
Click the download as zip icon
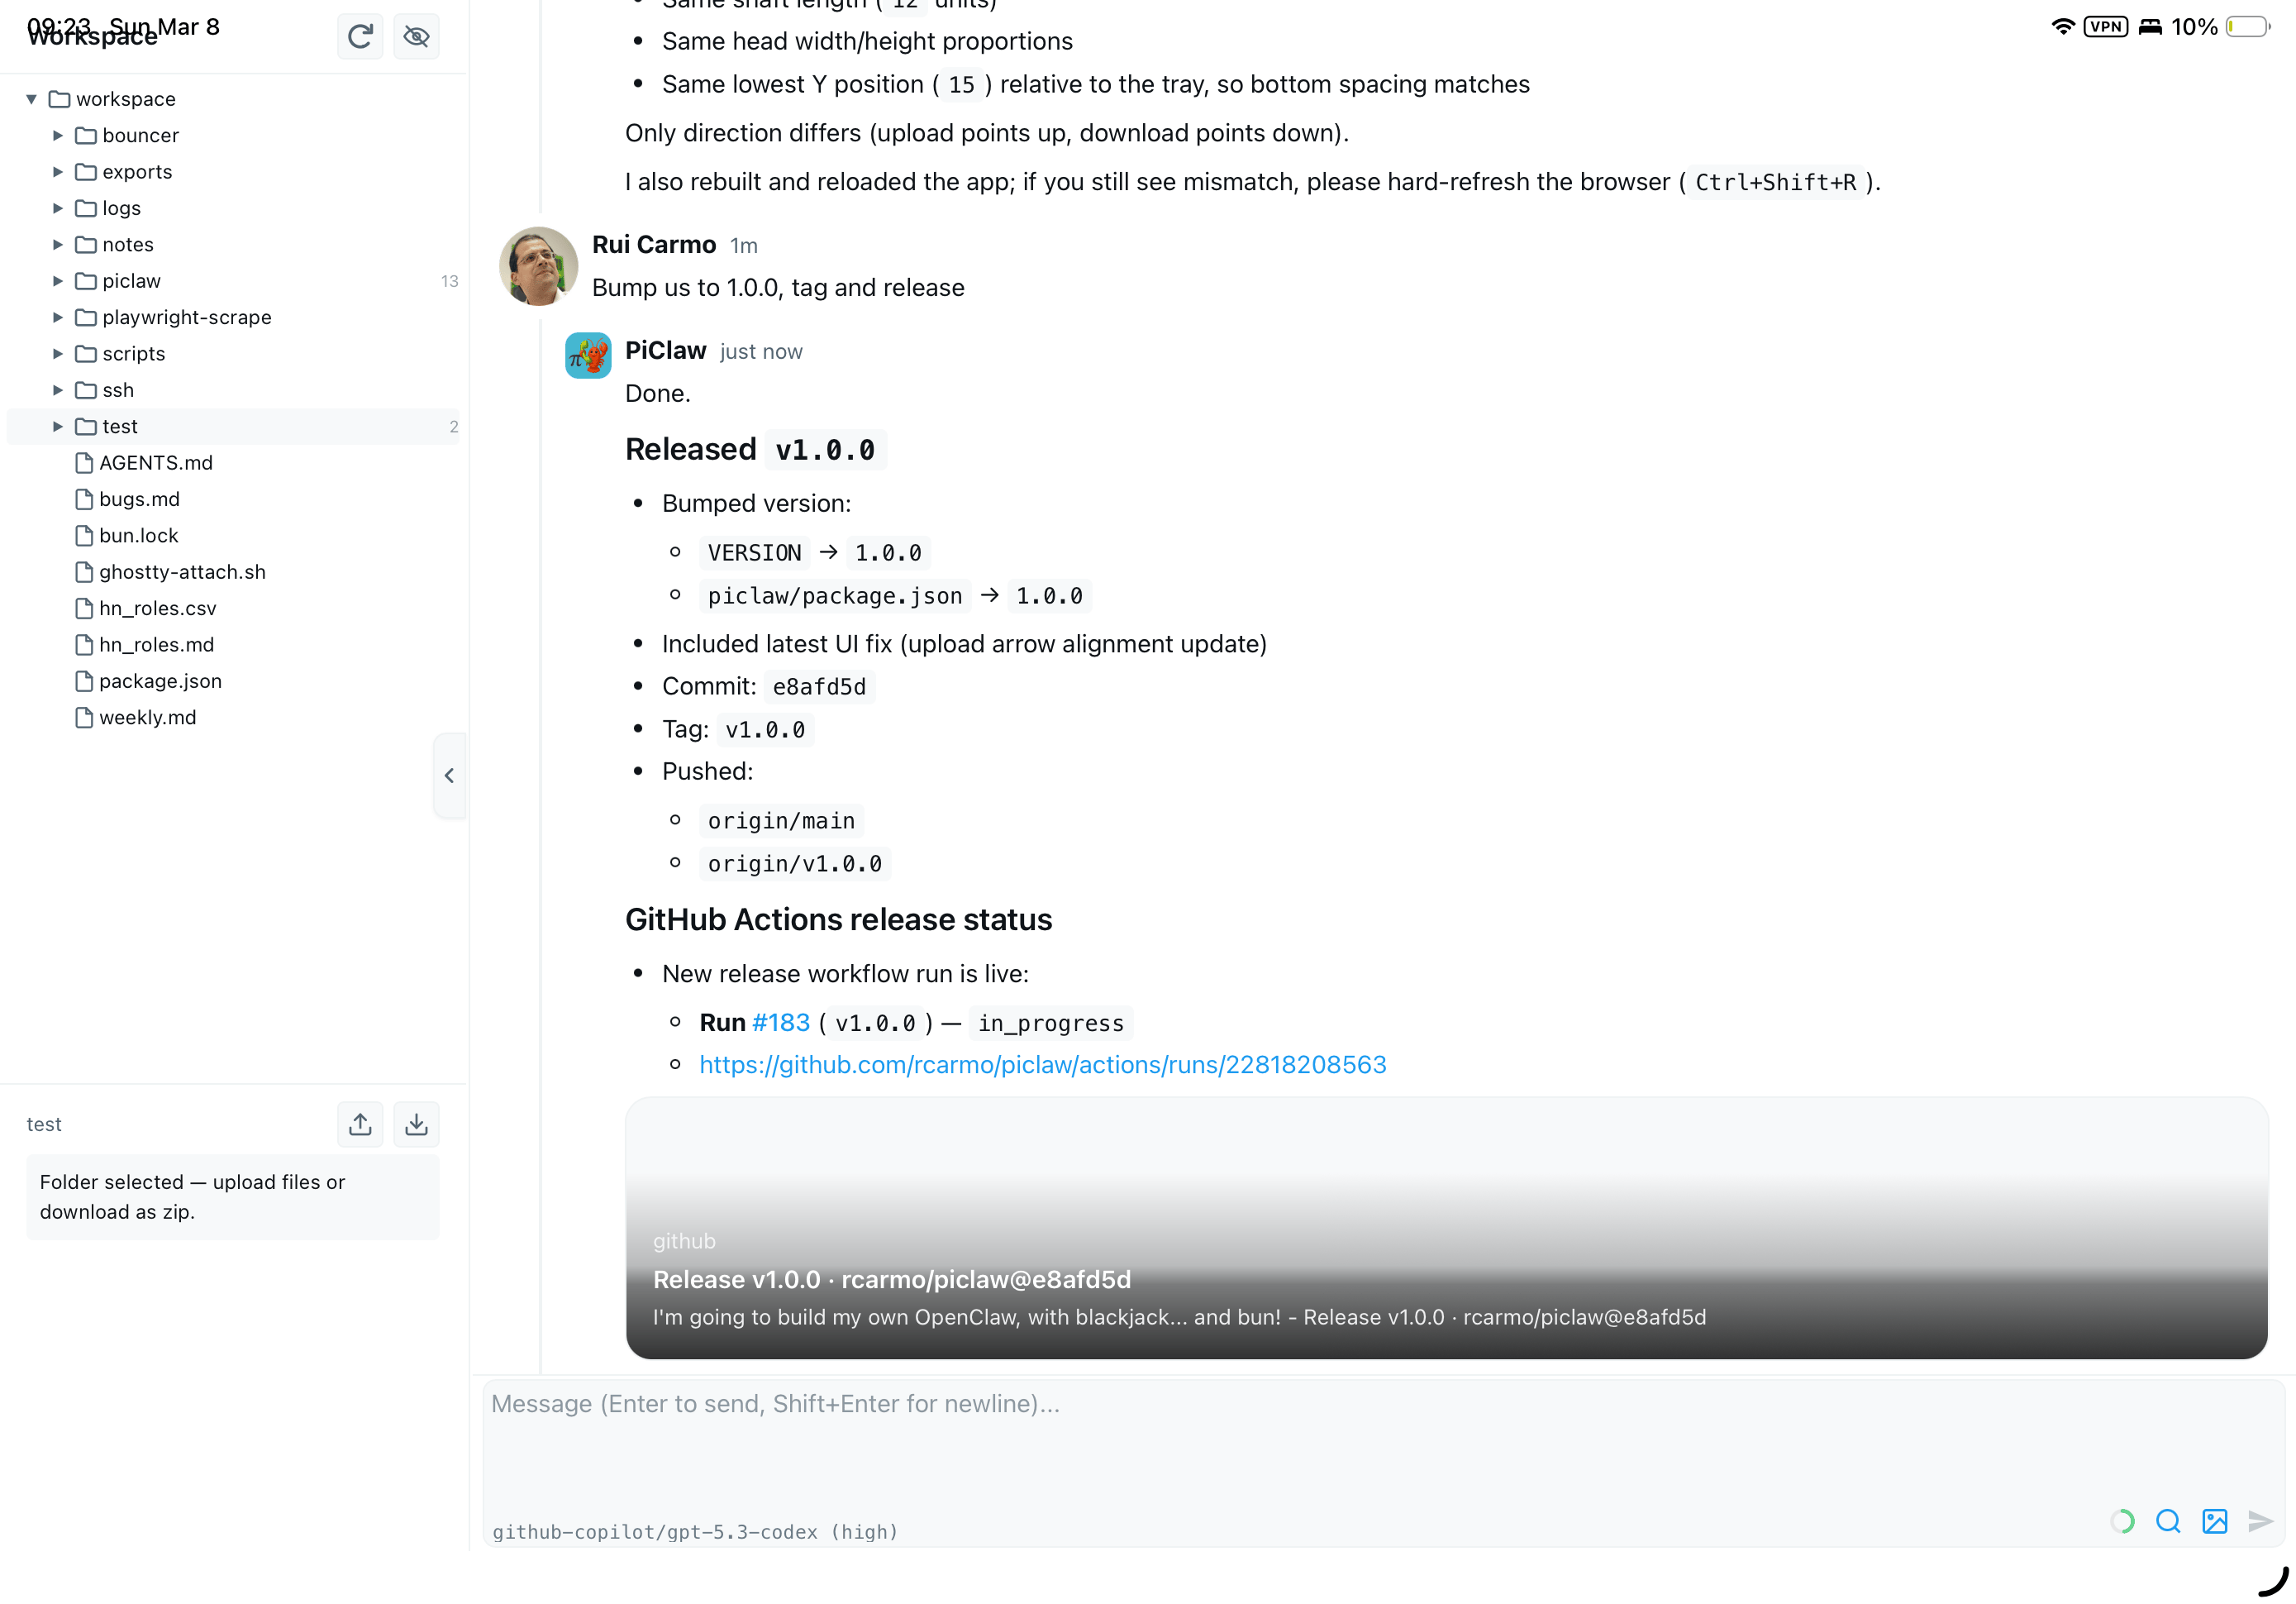pos(416,1124)
